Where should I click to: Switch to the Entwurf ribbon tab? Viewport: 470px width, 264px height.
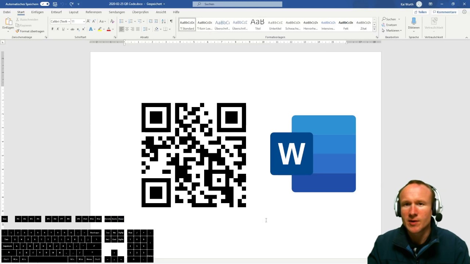tap(57, 12)
